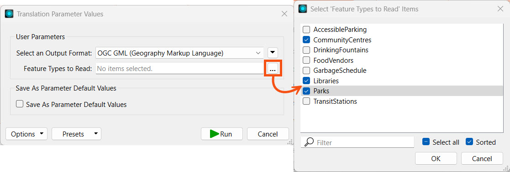Click the Filter search field
Viewport: 510px width, 172px height.
[357, 142]
